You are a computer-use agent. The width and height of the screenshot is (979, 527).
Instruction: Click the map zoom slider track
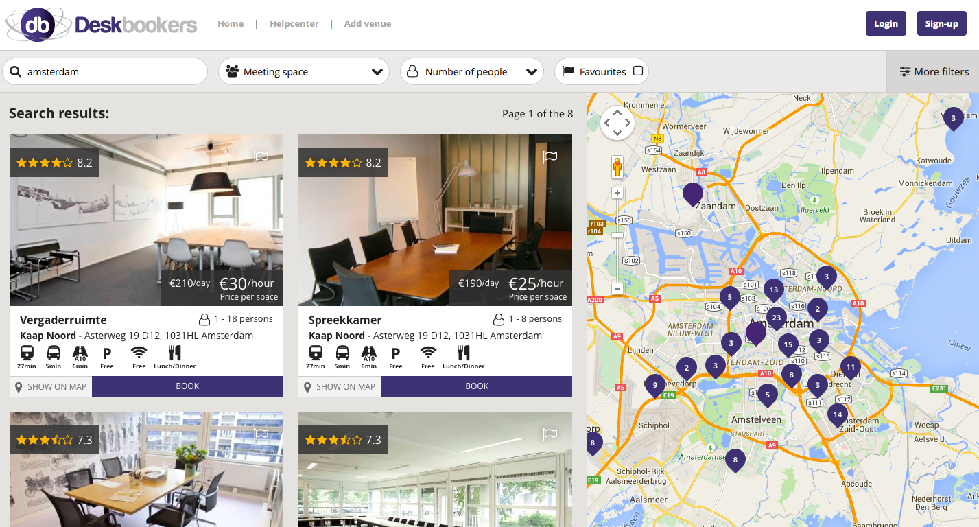(617, 241)
